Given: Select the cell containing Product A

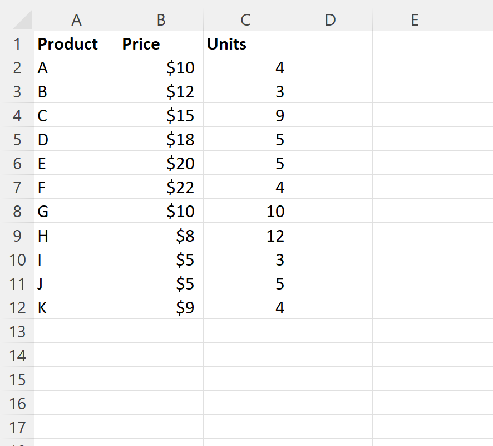Looking at the screenshot, I should click(x=76, y=67).
